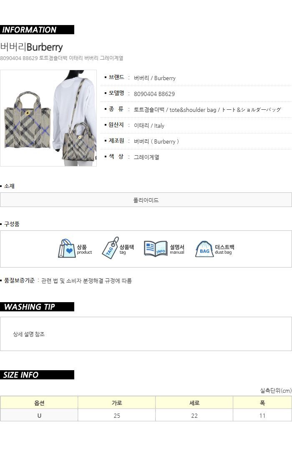Screen dimensions: 292x457
Task: Select the INFORMATION section header
Action: [x=37, y=30]
